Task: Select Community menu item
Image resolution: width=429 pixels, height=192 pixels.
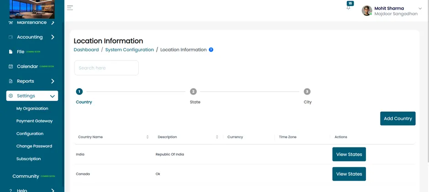Action: coord(26,176)
